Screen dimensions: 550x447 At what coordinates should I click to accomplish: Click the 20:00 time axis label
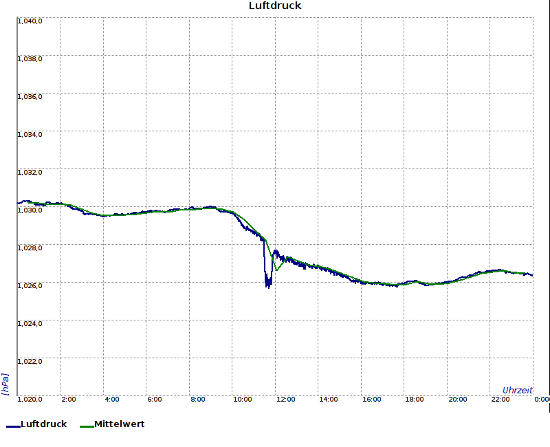tap(457, 400)
